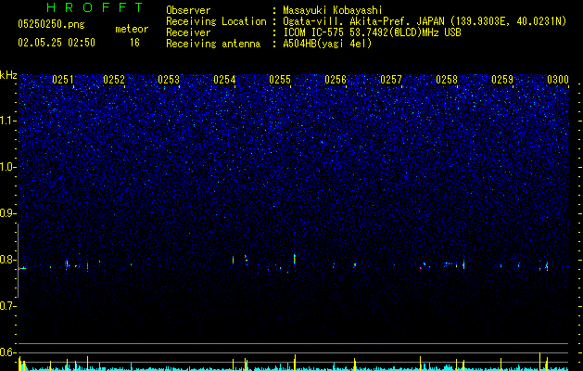Click the 0259 time marker
This screenshot has width=583, height=371.
click(x=502, y=80)
